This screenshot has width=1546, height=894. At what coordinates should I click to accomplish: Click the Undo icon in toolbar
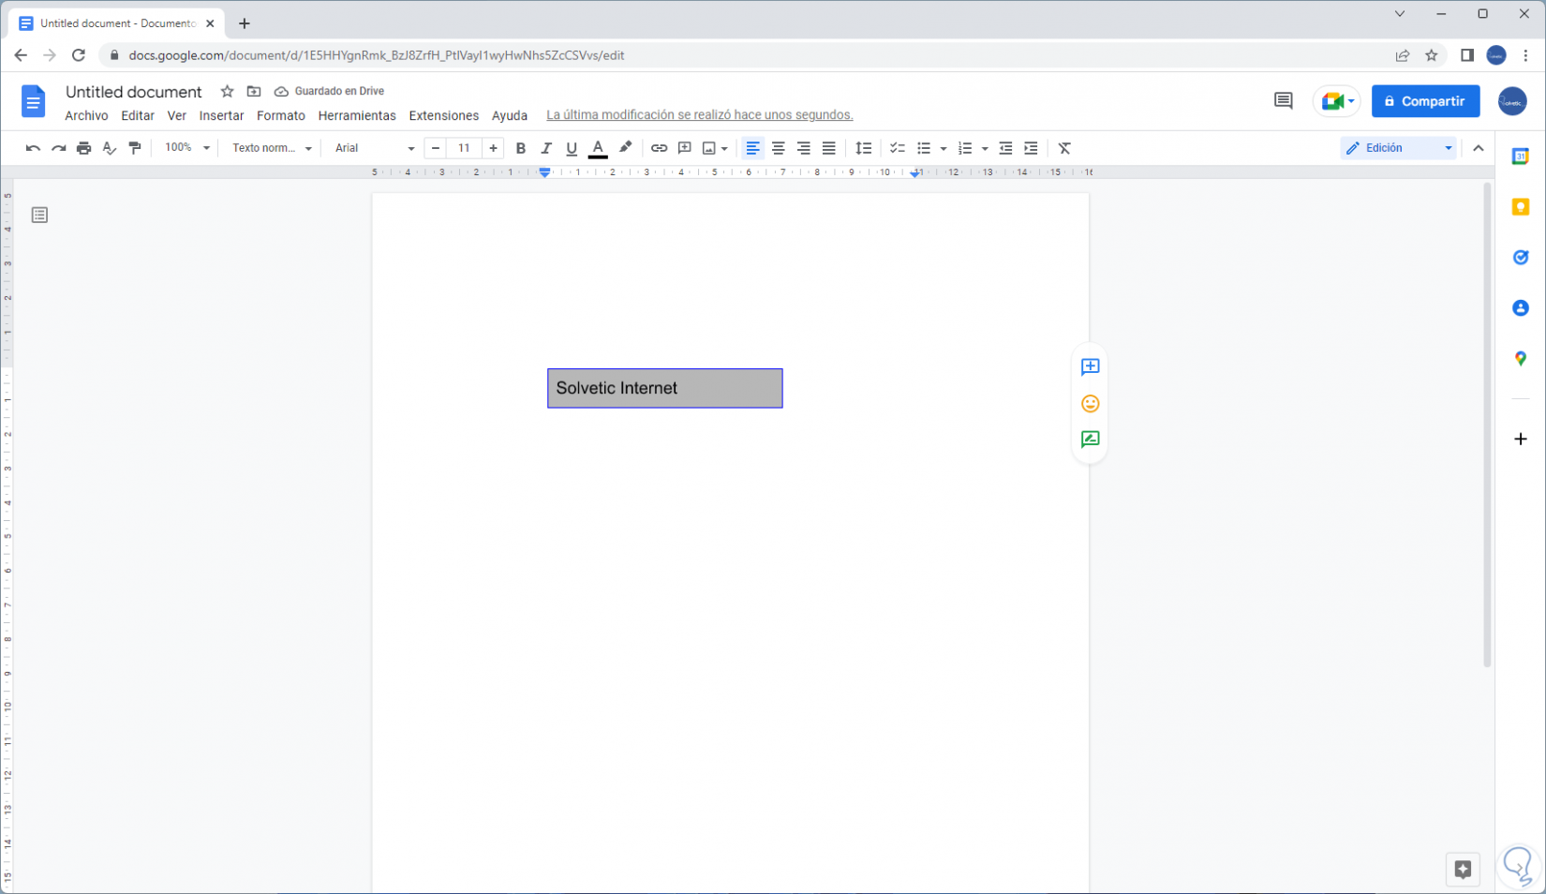click(33, 148)
